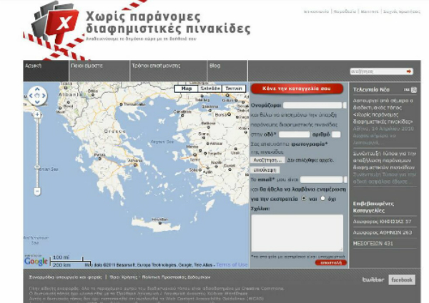Zoom out with the map minus button
429x303 pixels.
pos(37,191)
